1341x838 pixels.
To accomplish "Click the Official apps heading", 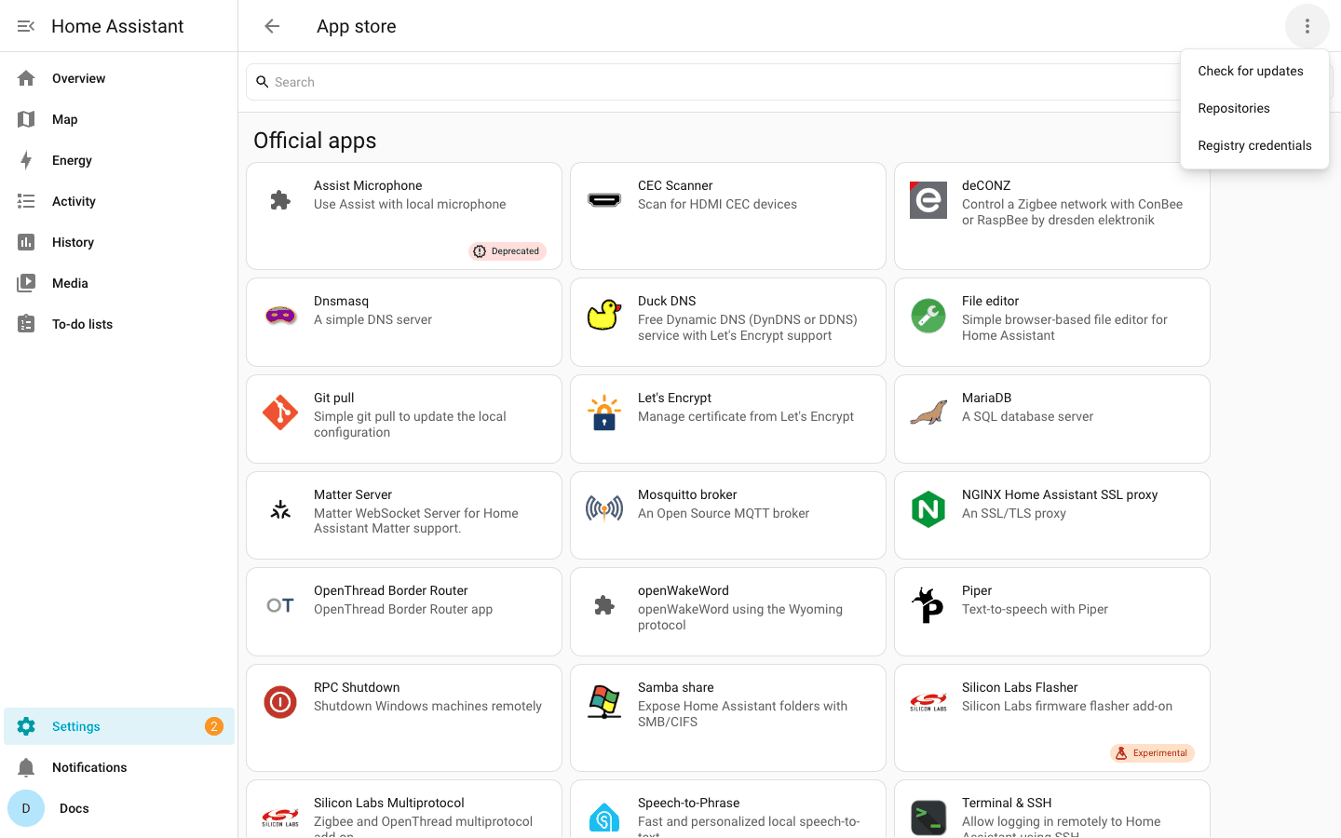I will click(315, 141).
